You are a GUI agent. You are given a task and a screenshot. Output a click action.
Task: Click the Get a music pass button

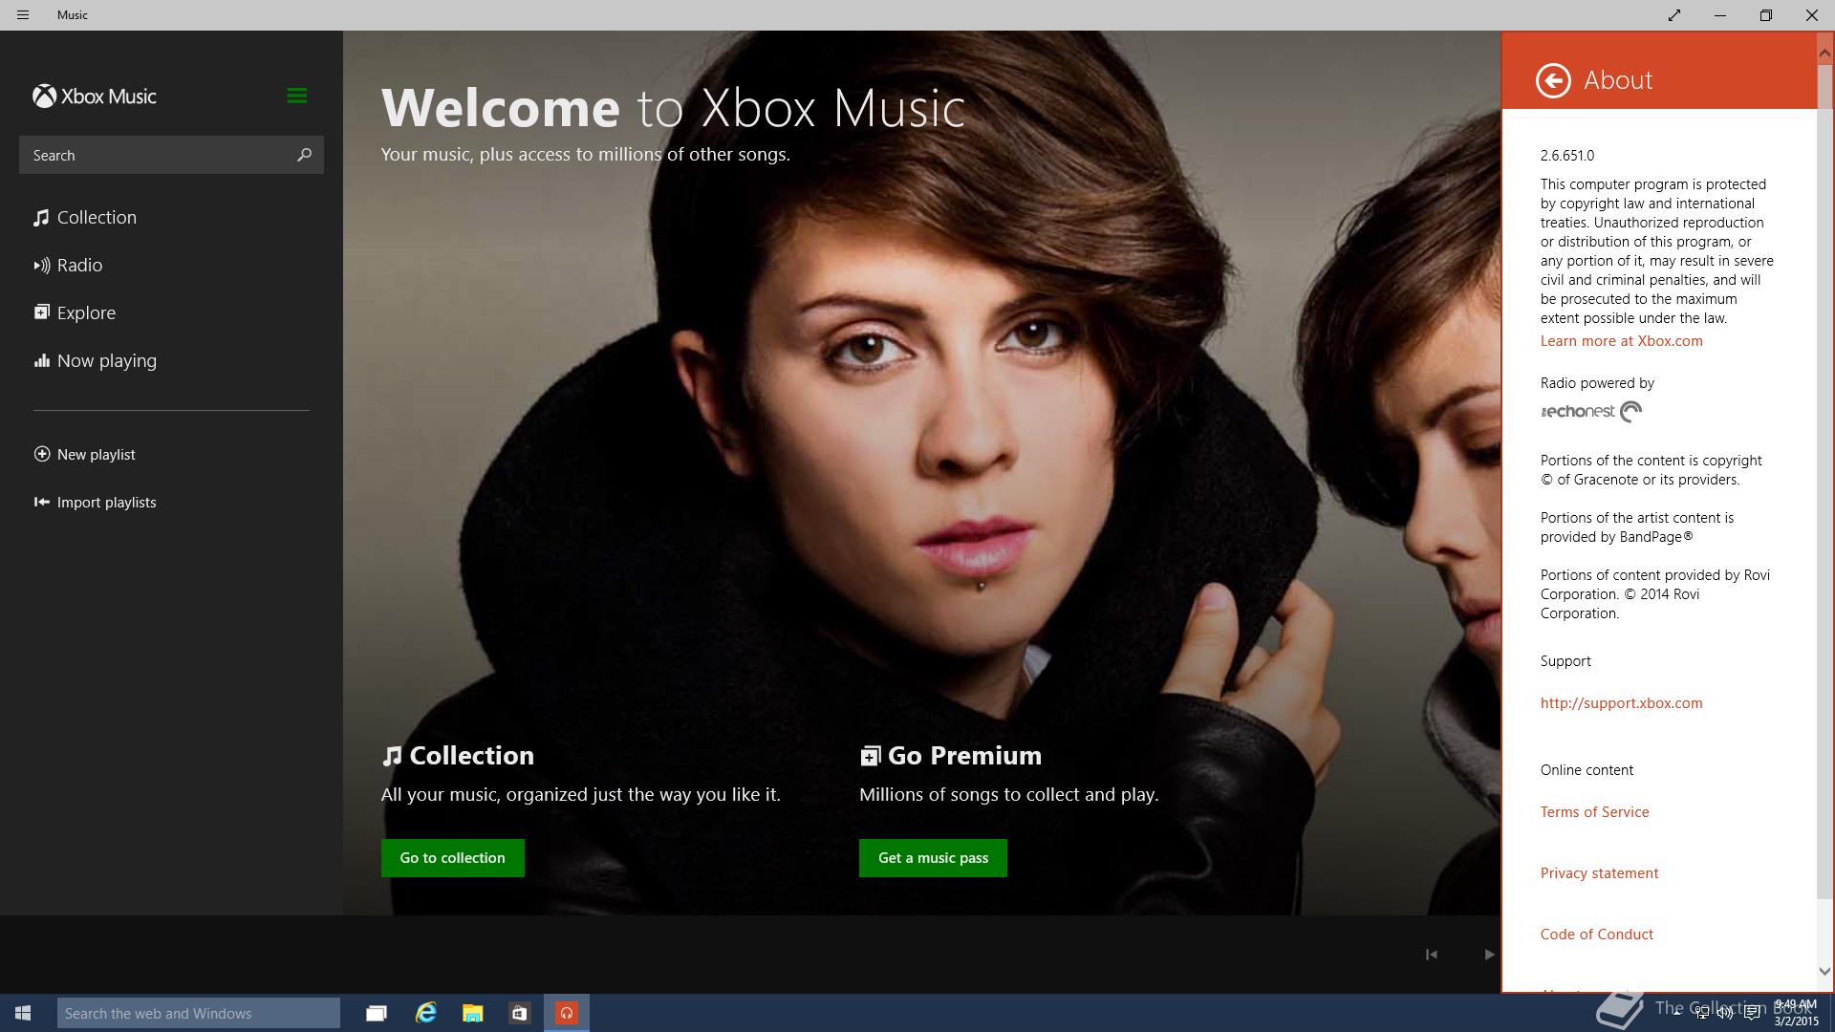pyautogui.click(x=933, y=858)
